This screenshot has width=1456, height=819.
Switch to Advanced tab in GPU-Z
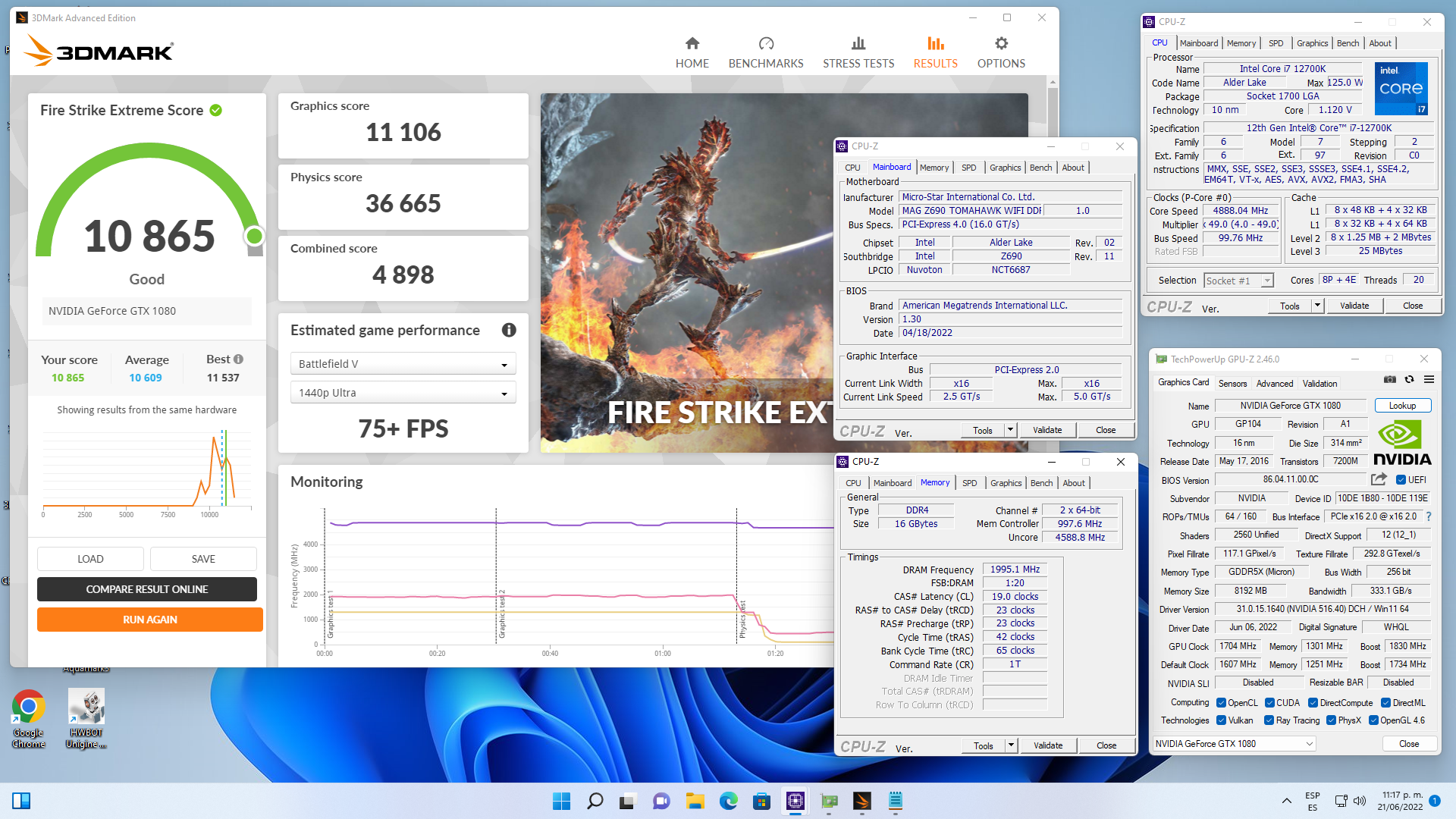click(x=1275, y=384)
